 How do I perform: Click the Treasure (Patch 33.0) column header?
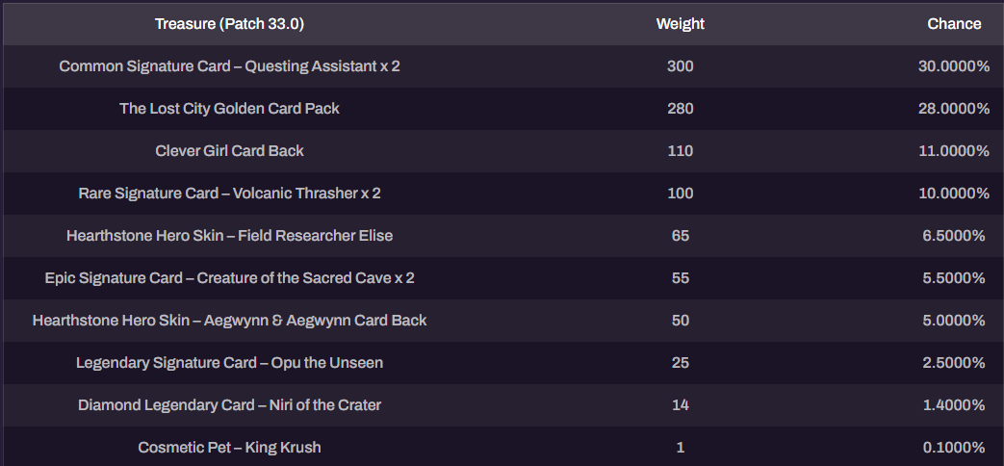coord(229,24)
